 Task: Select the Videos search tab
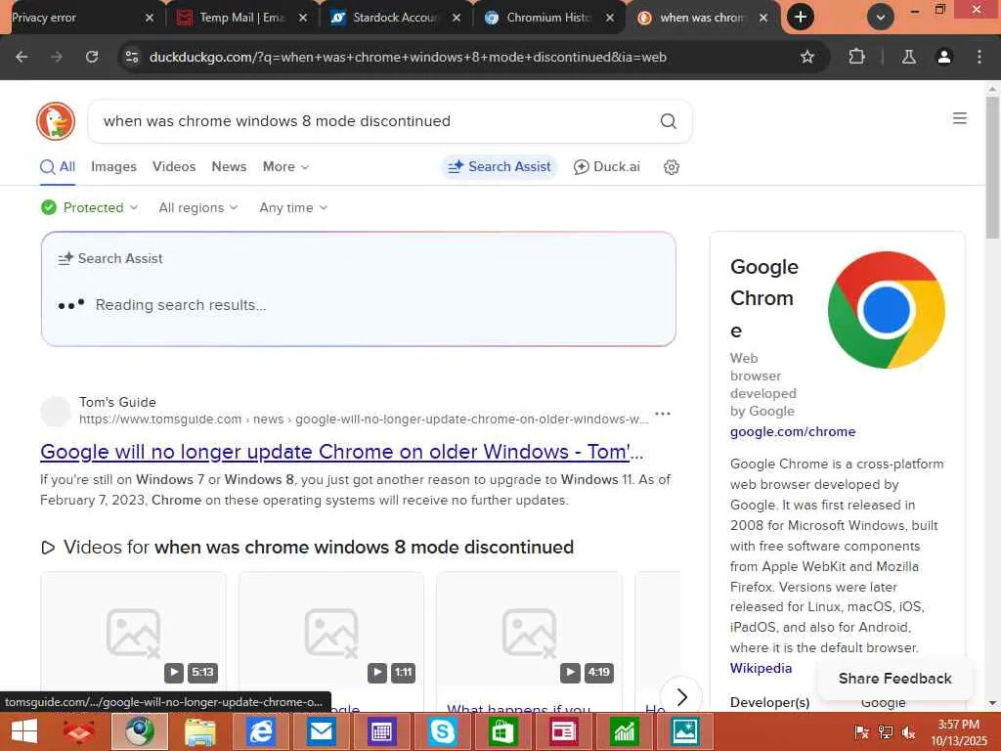click(x=174, y=166)
